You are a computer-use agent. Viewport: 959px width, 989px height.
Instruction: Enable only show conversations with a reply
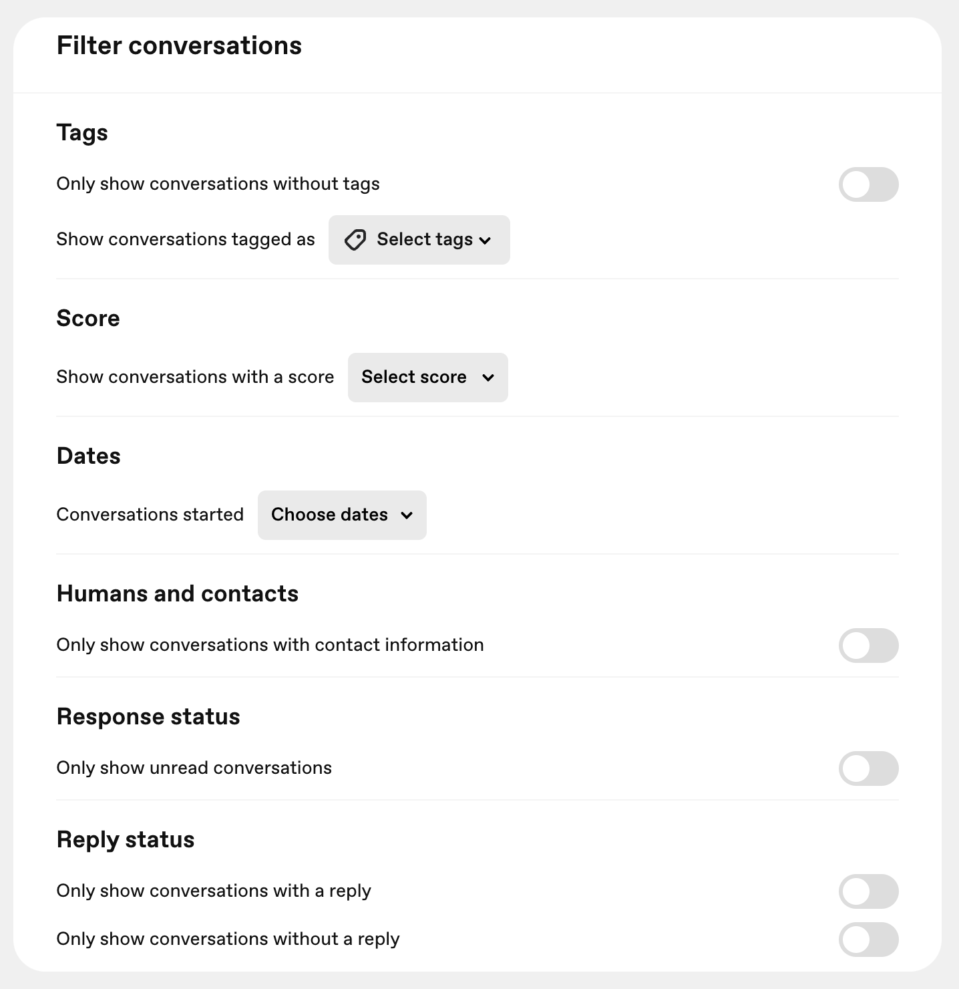pyautogui.click(x=868, y=891)
